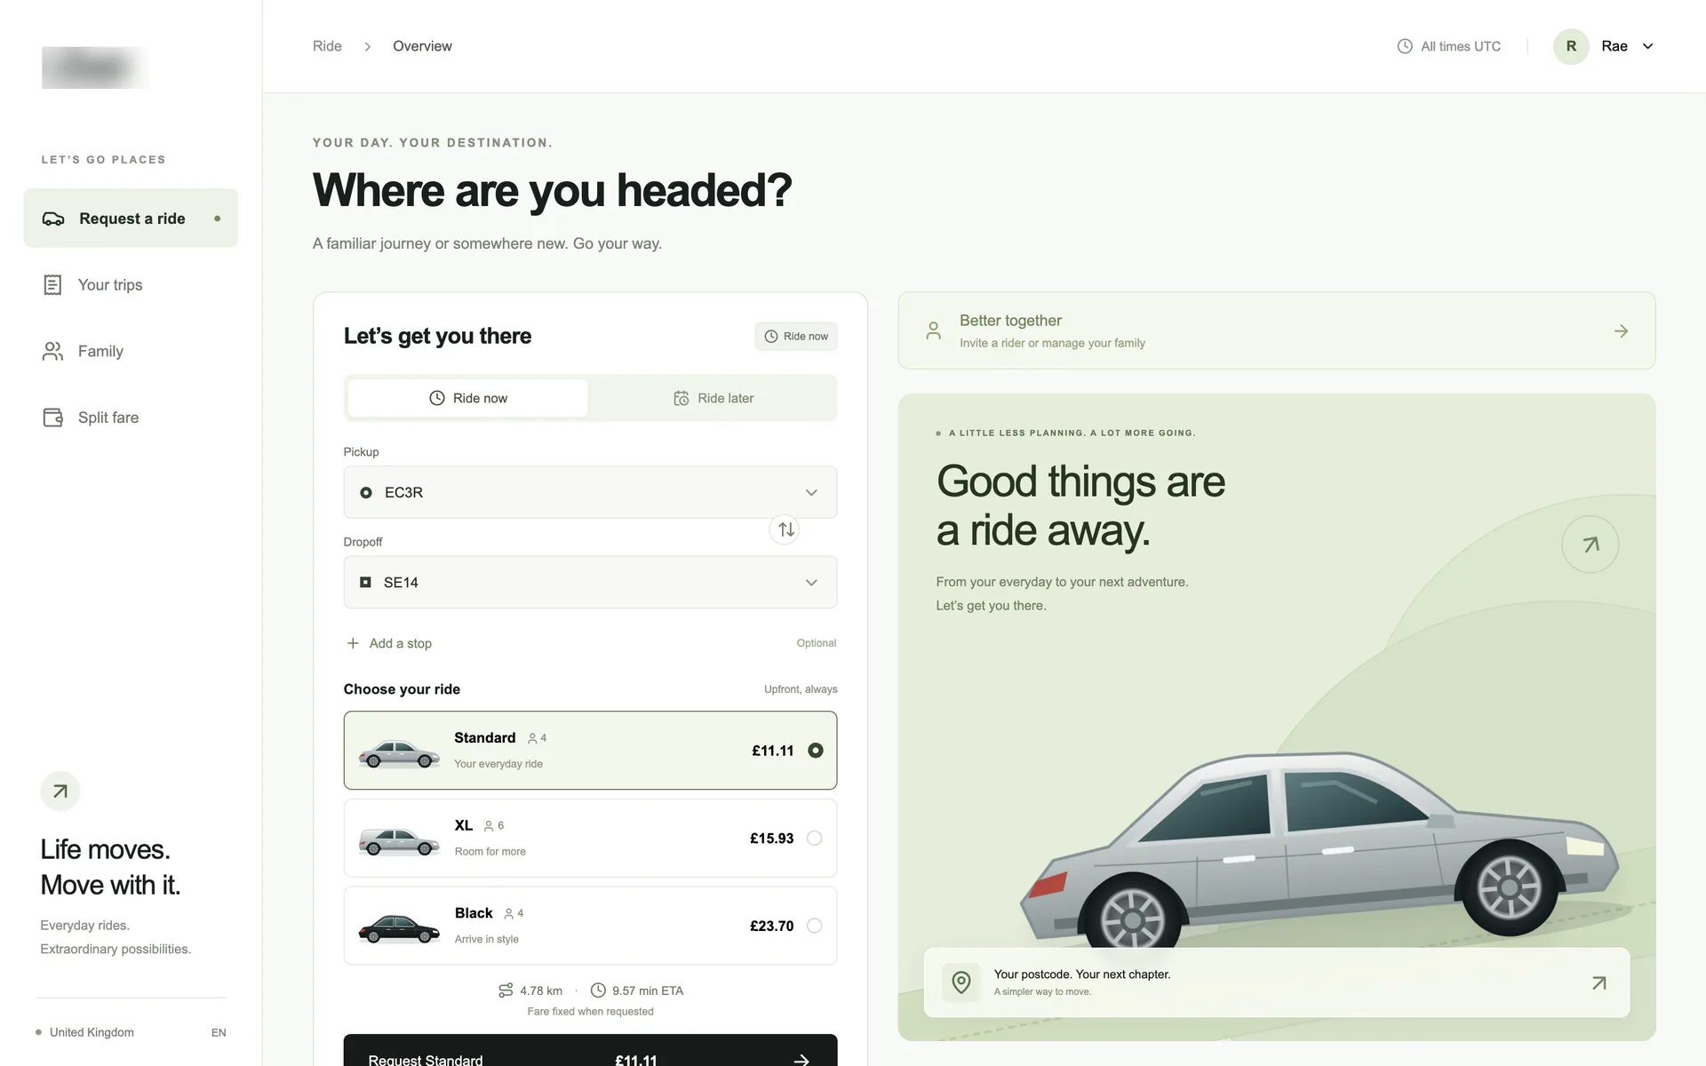Image resolution: width=1706 pixels, height=1066 pixels.
Task: Open the Dropoff SE14 dropdown
Action: tap(590, 583)
